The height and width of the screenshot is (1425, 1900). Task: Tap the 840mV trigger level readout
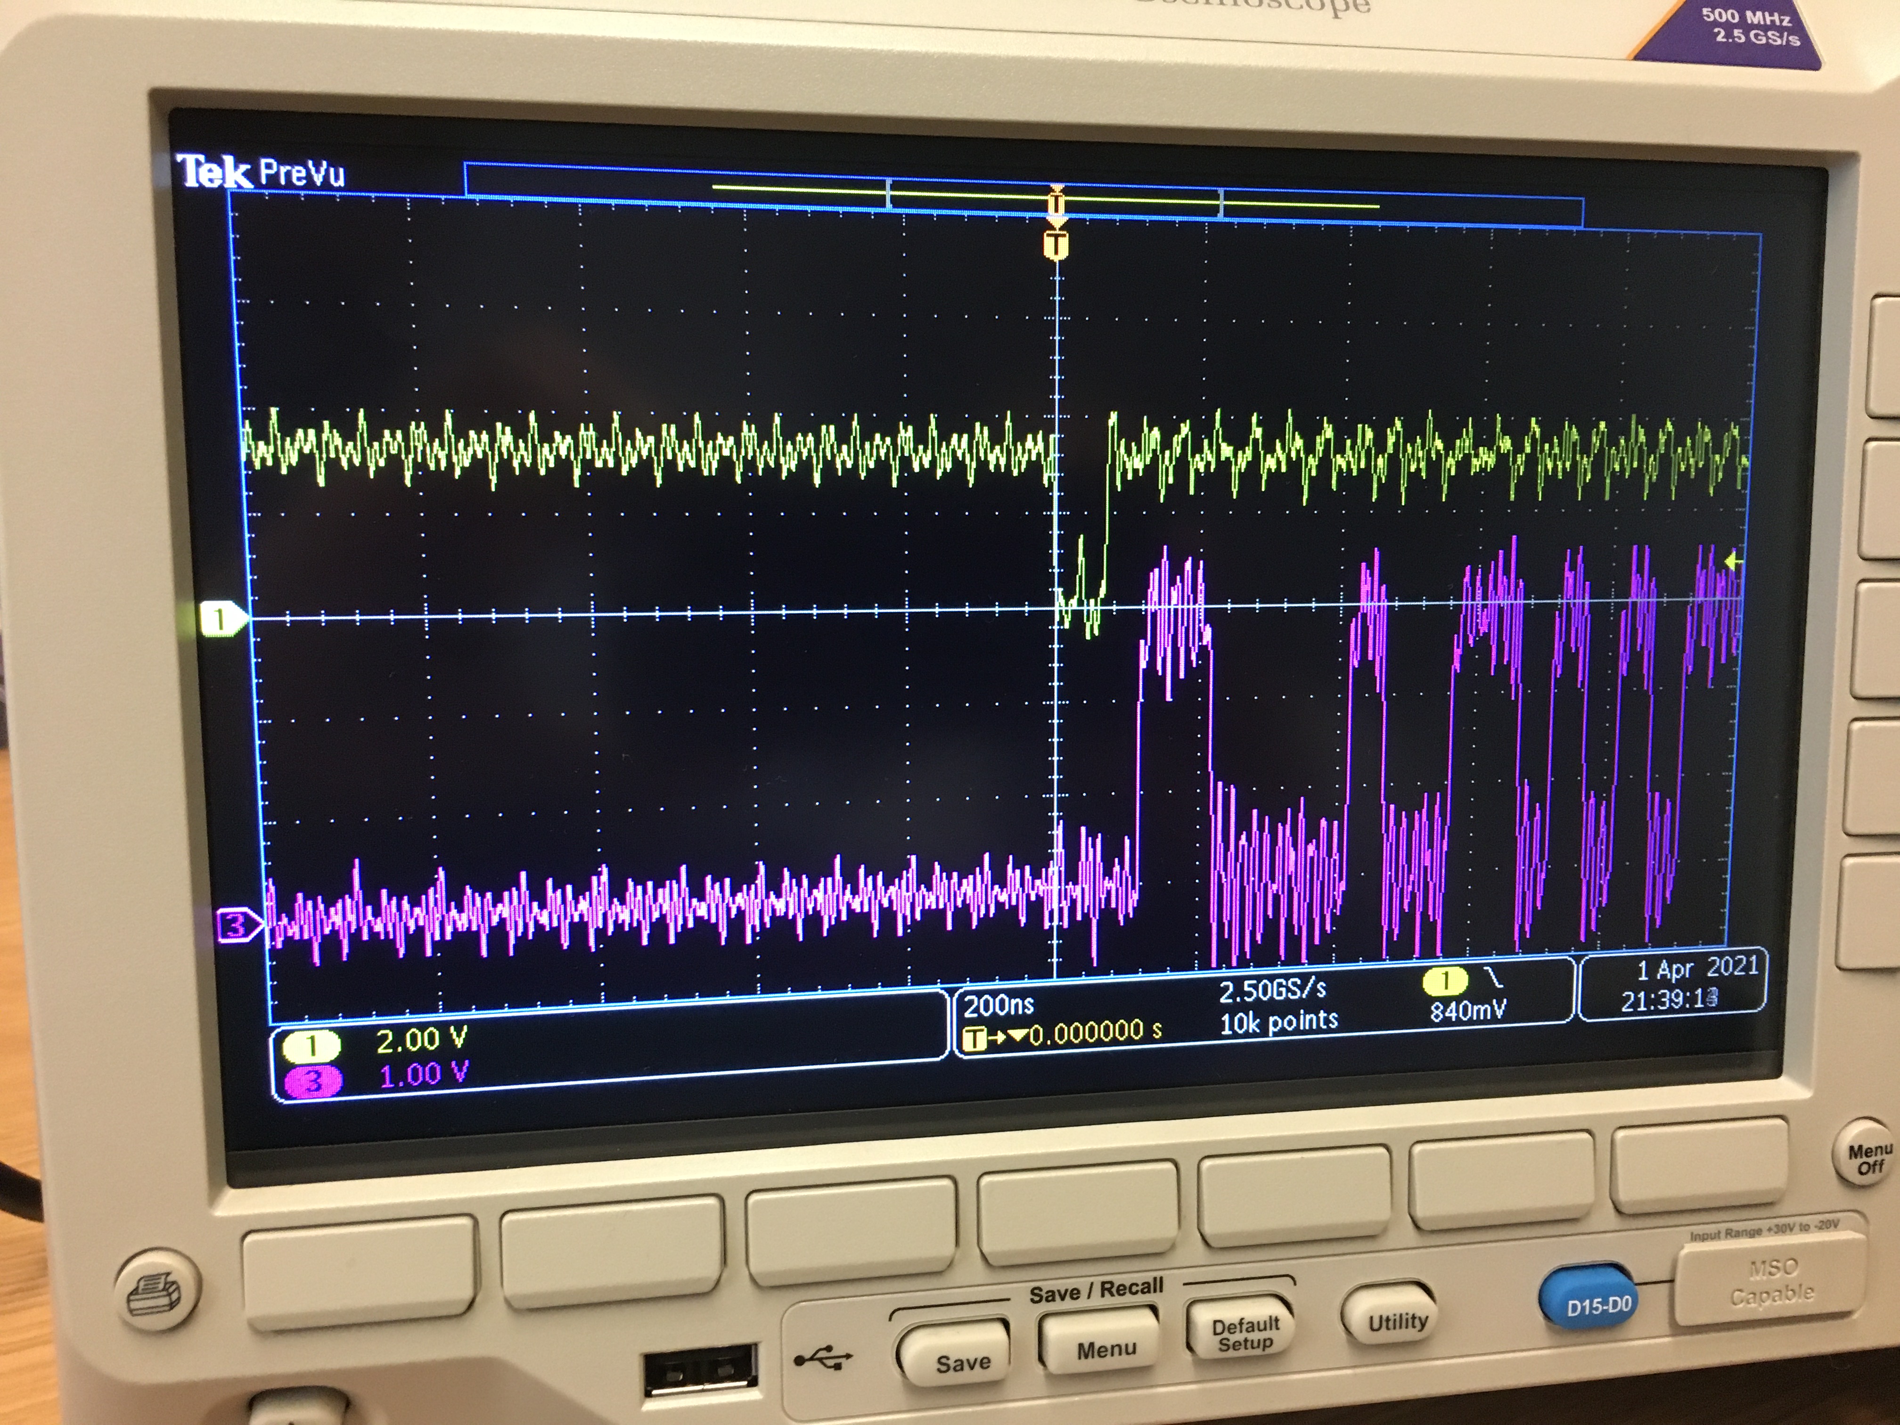tap(1468, 1010)
